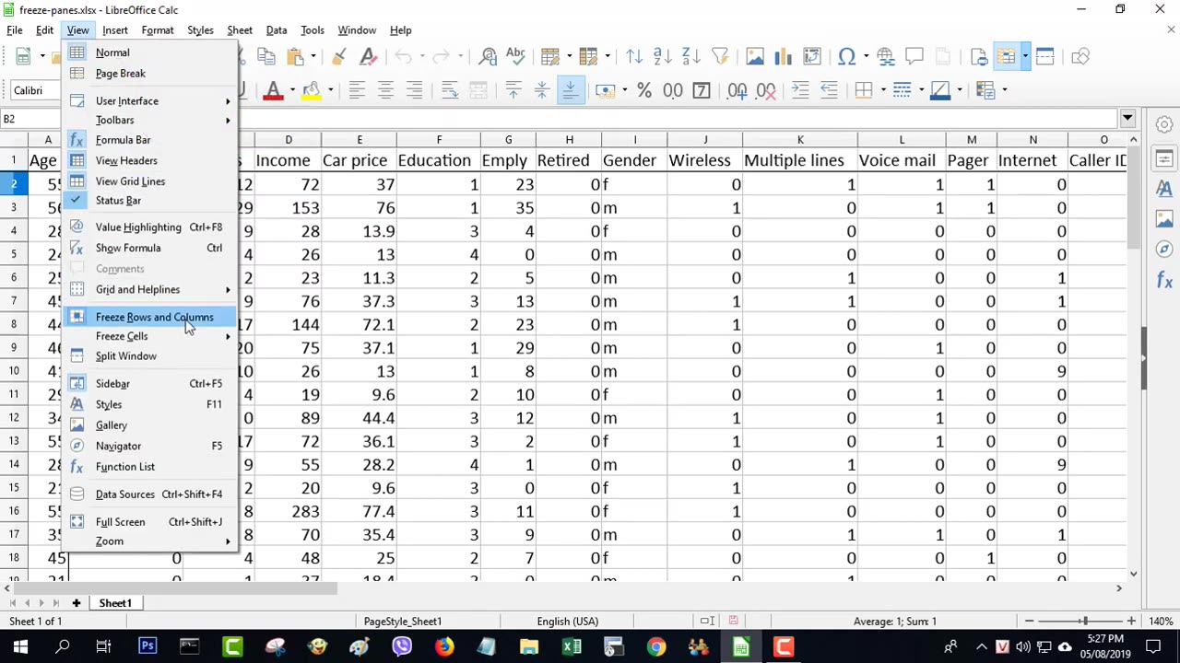Click the Sort Descending toolbar icon
Screen dimensions: 1180x663
(690, 57)
